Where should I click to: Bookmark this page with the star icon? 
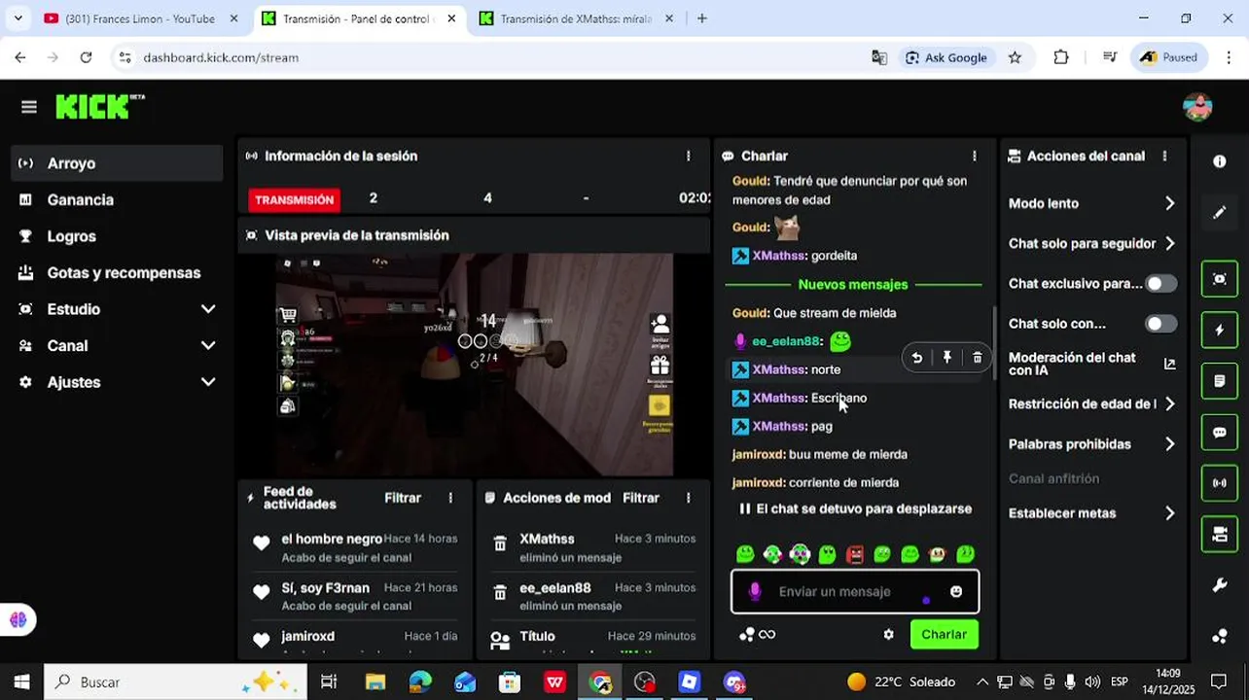[x=1015, y=57]
